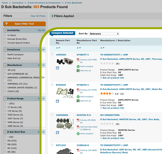The width and height of the screenshot is (162, 154).
Task: Collapse the Product Range filter section
Action: point(5,98)
